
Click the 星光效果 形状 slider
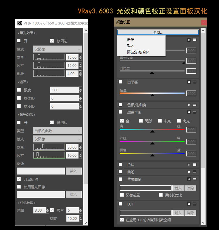49,74
